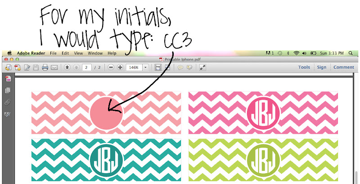Enter read mode with the expand arrows icon
The width and height of the screenshot is (360, 184).
pos(202,67)
